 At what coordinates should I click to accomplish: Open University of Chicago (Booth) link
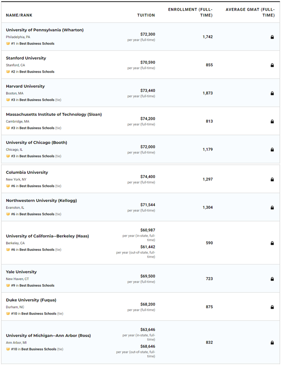click(36, 143)
